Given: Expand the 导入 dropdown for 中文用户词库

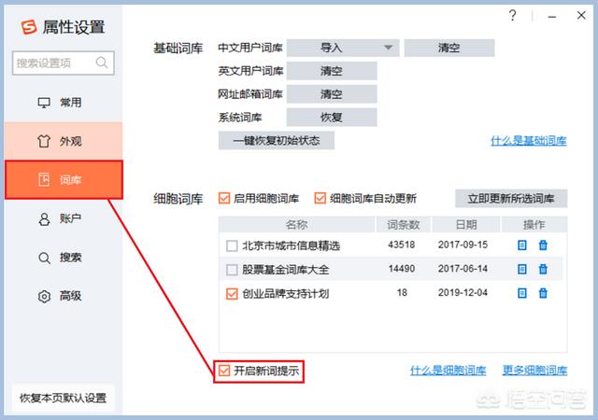Looking at the screenshot, I should 387,48.
